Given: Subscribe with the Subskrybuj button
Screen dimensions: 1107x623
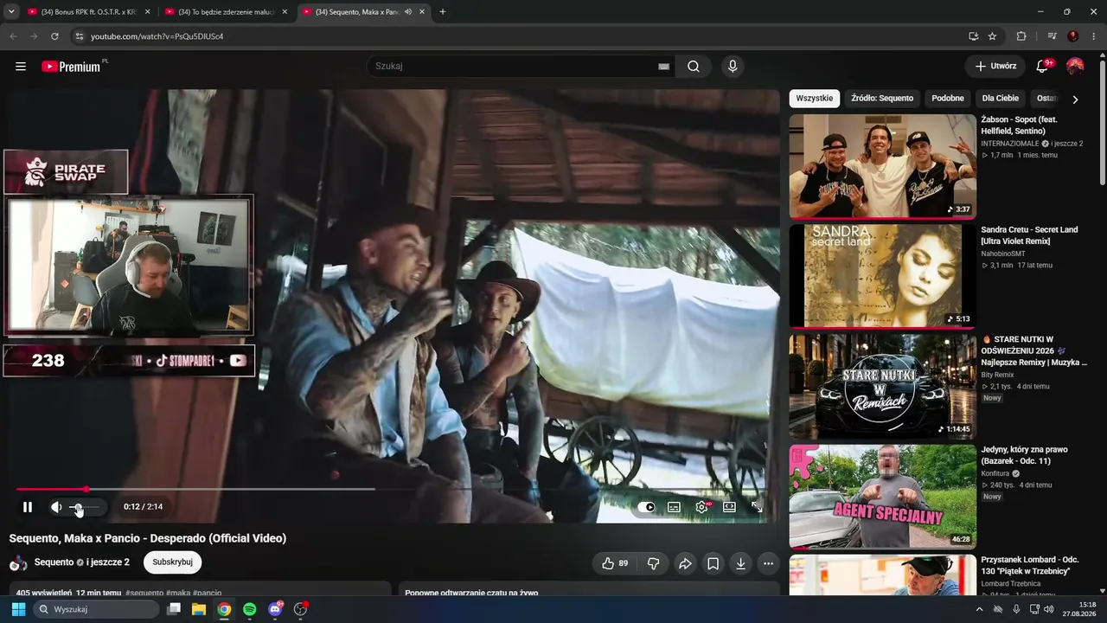Looking at the screenshot, I should coord(172,562).
